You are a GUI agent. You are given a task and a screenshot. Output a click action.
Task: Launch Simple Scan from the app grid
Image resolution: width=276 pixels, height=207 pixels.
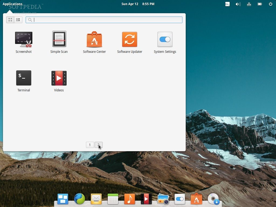tap(59, 39)
